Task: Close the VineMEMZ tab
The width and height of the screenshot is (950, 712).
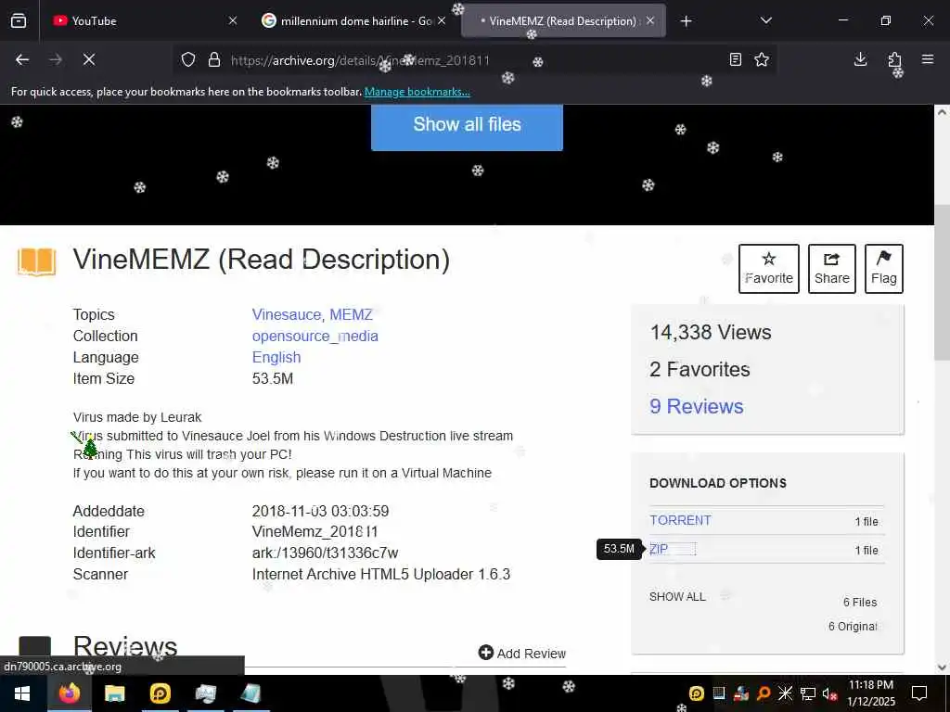Action: [650, 21]
